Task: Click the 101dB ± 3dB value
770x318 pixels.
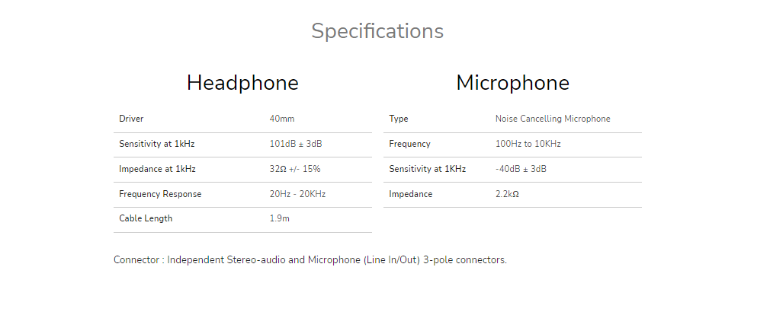Action: [295, 144]
